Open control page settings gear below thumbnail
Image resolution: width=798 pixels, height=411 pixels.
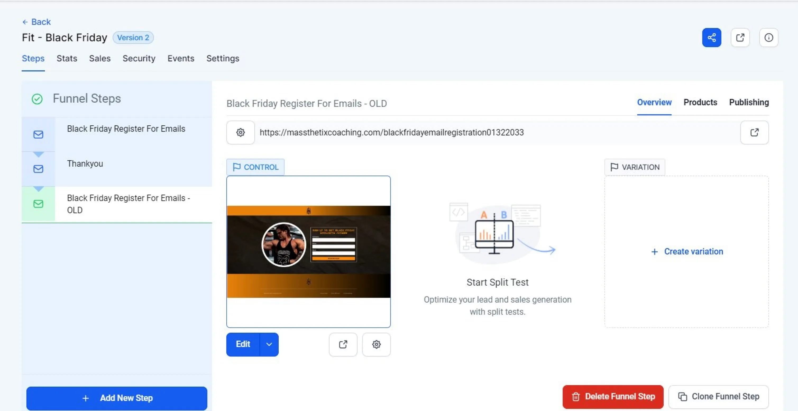[x=376, y=344]
